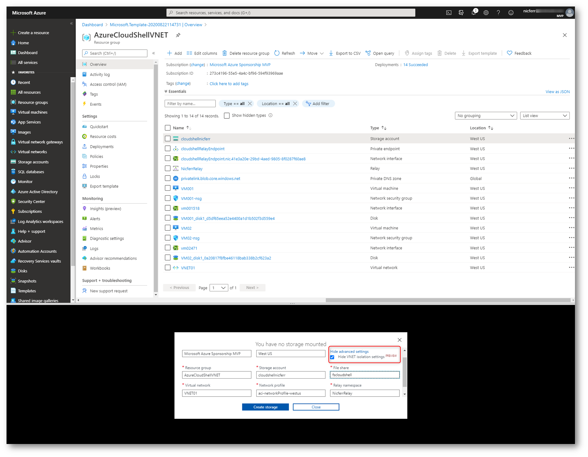Open the Directory + subscription filter icon

pos(461,13)
